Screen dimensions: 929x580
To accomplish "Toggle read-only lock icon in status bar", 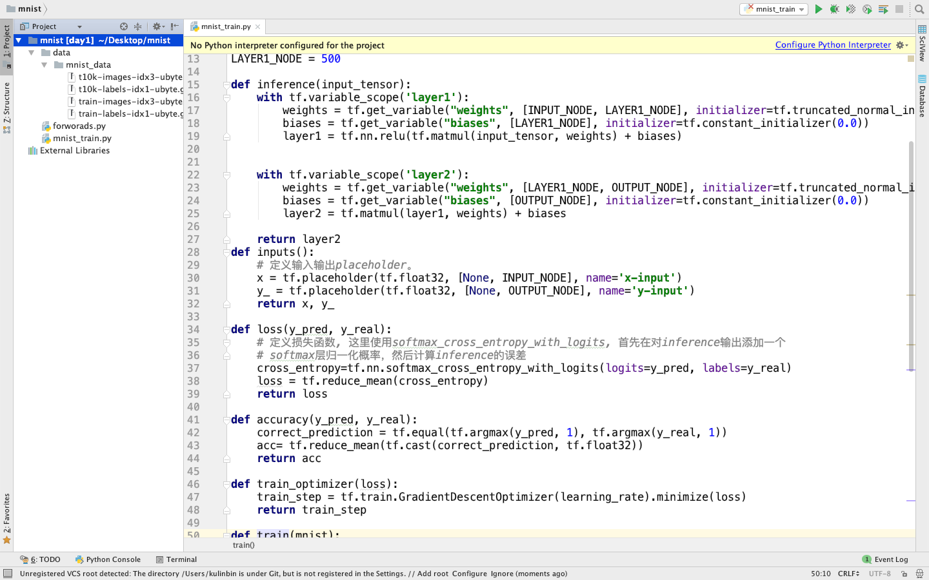I will [x=904, y=574].
